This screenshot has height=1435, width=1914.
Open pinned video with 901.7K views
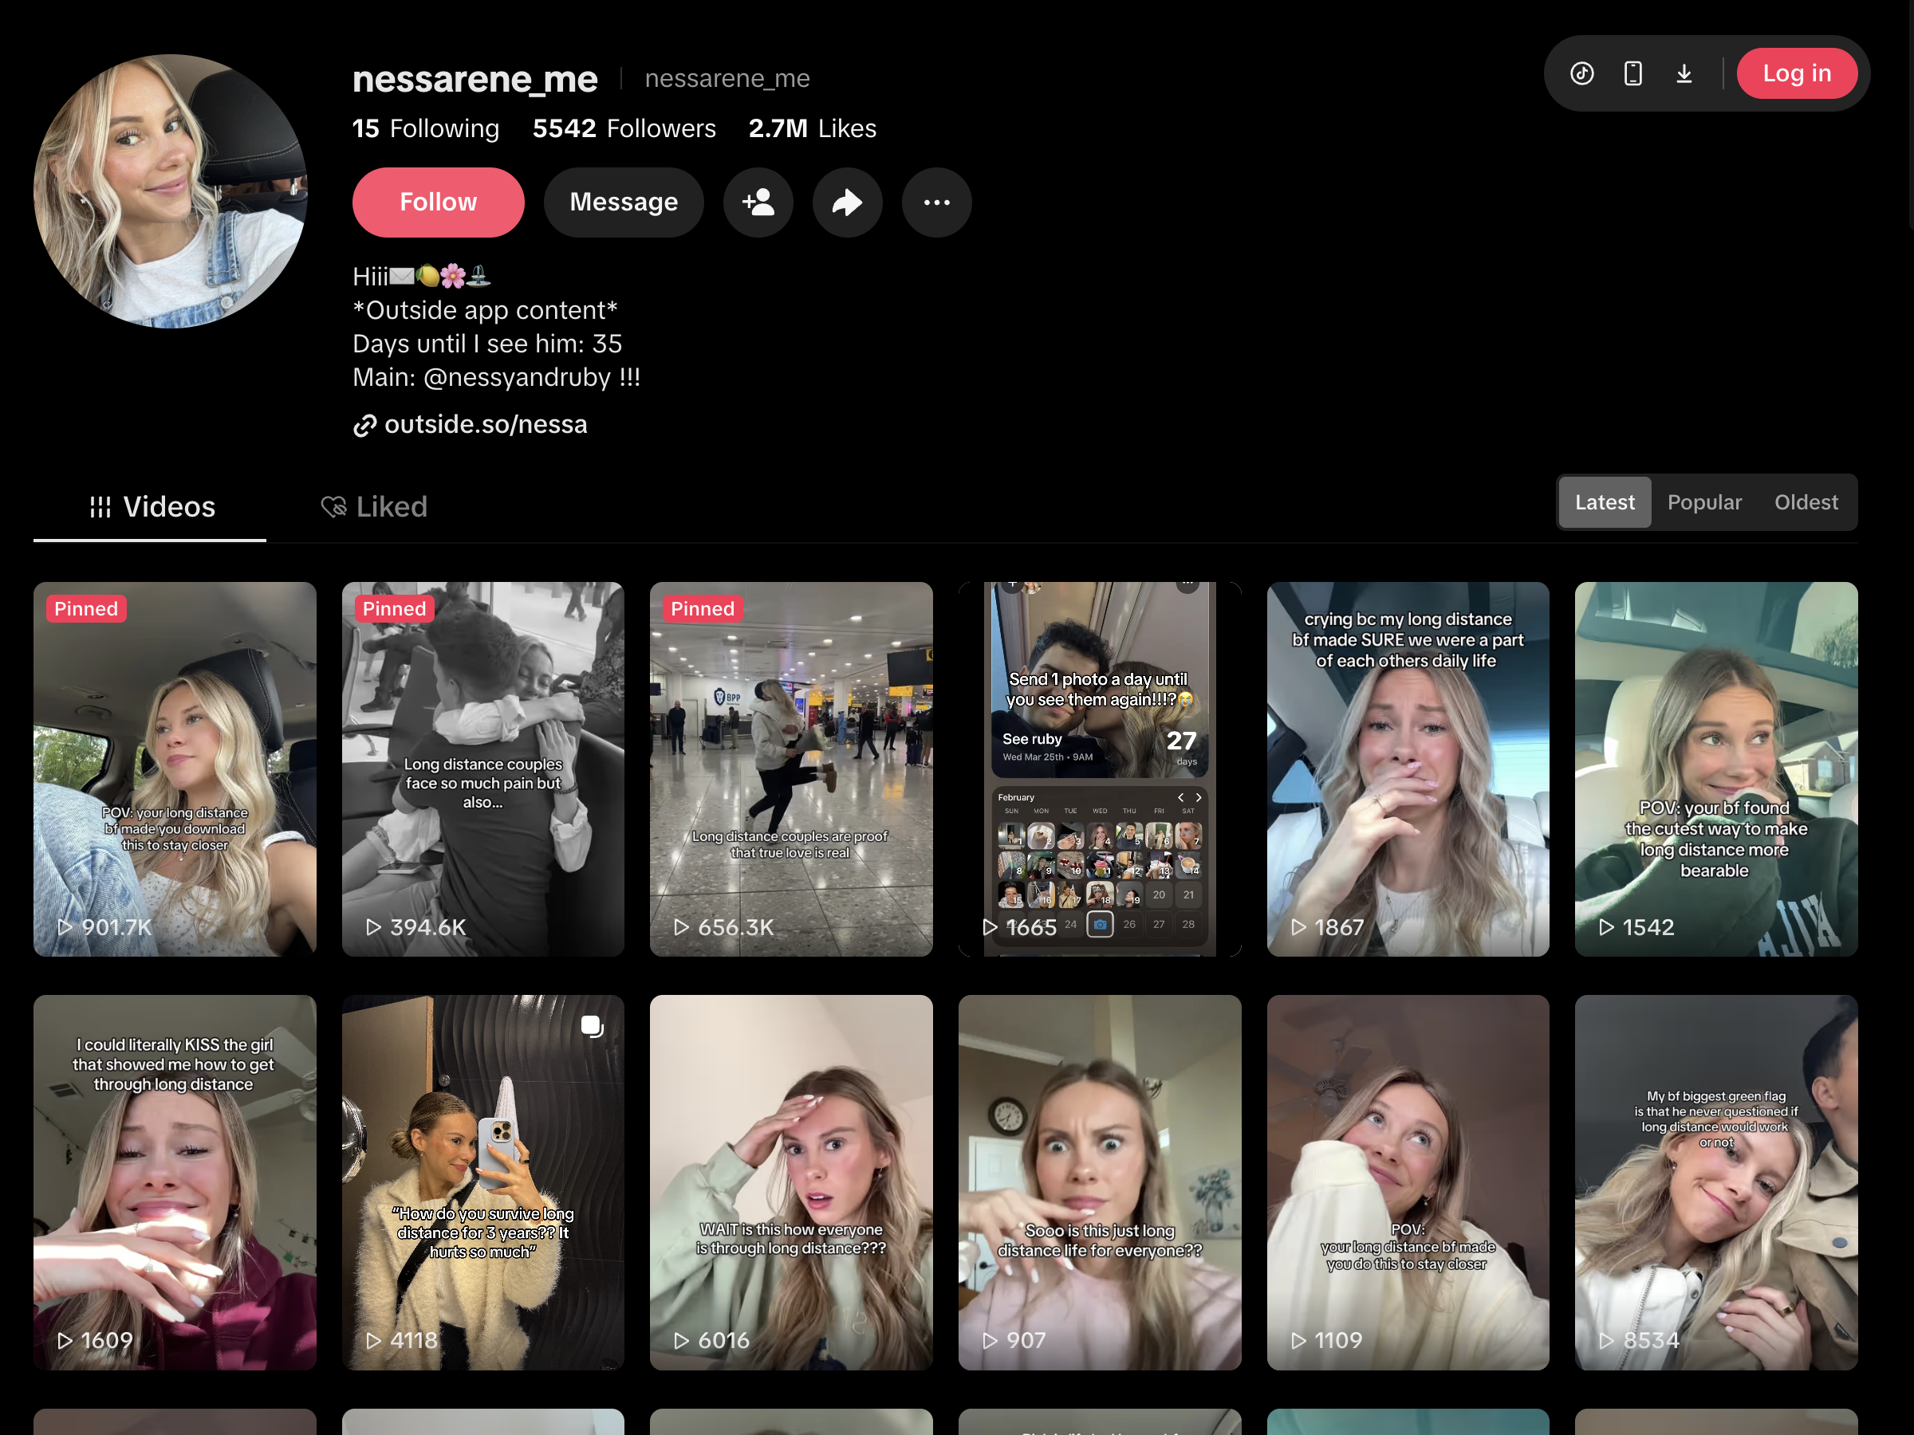click(x=175, y=769)
